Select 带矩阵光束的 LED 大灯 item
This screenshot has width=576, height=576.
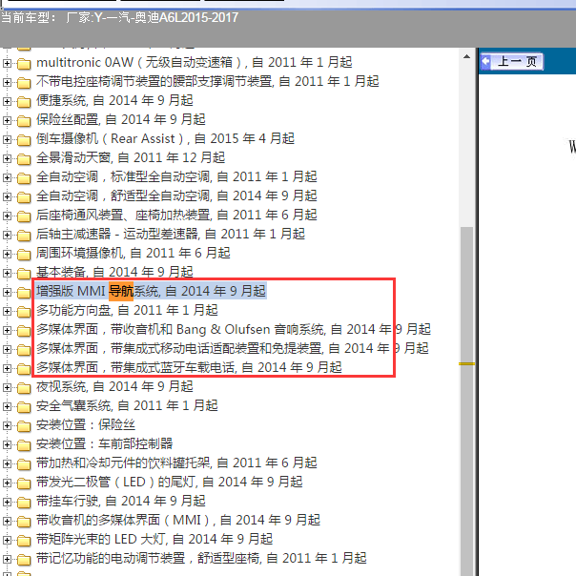tap(154, 540)
